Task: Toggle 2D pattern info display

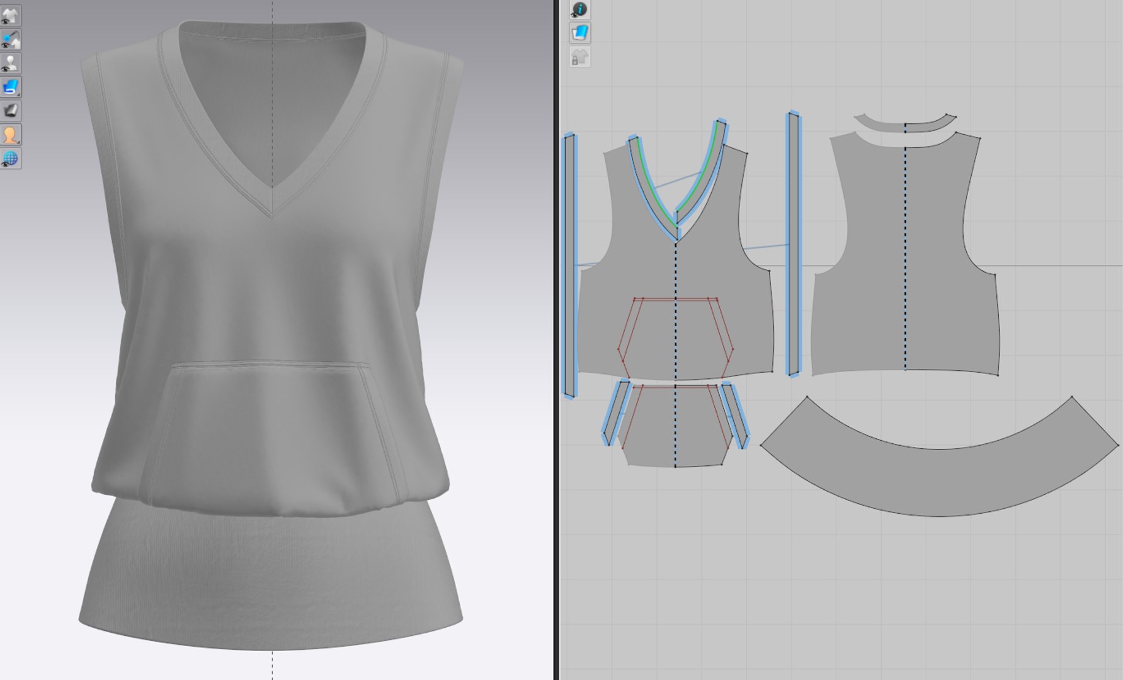Action: 579,9
